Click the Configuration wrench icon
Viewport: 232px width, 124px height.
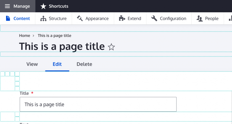pos(154,18)
